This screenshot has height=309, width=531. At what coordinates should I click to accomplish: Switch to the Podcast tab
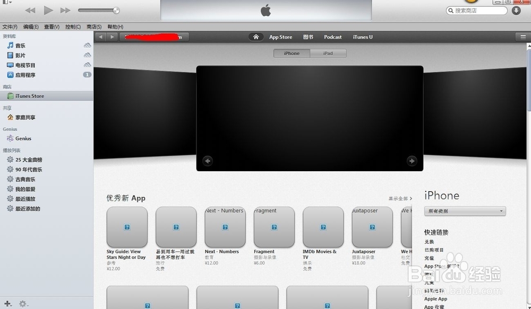point(332,37)
